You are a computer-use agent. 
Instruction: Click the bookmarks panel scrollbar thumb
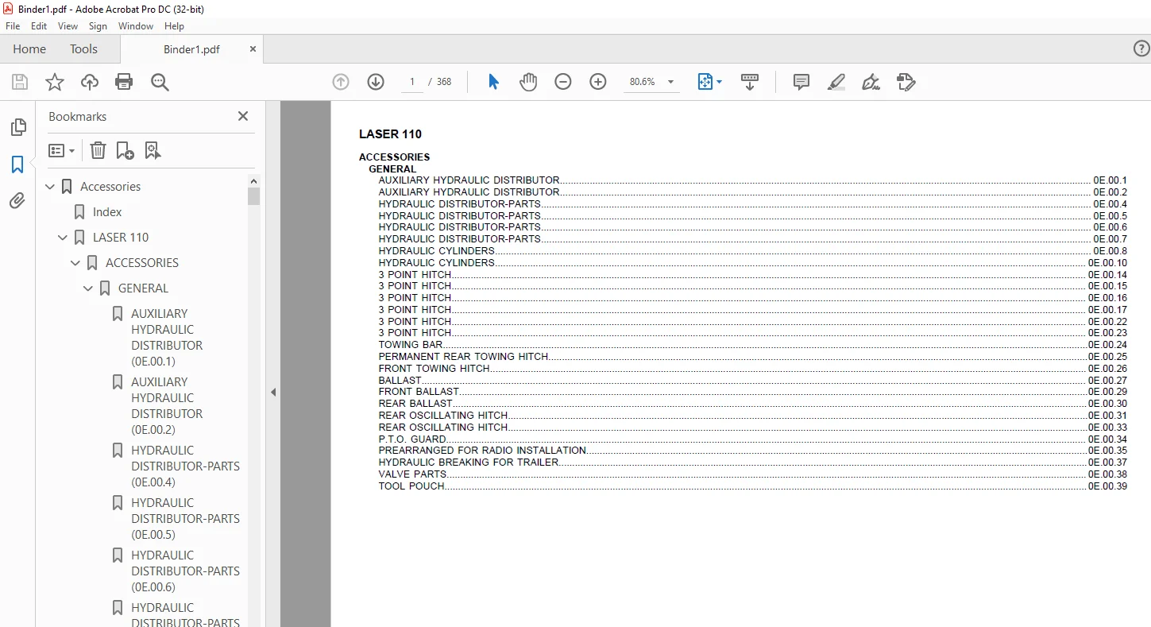click(253, 196)
